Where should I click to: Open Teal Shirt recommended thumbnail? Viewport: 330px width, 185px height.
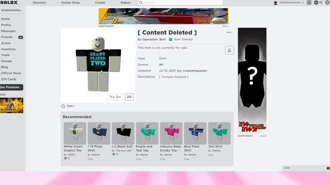tap(219, 133)
